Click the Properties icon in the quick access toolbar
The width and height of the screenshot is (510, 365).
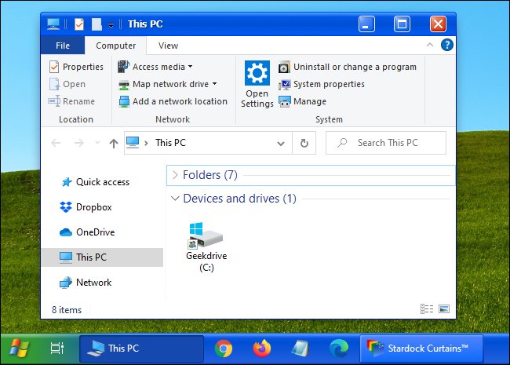point(79,24)
